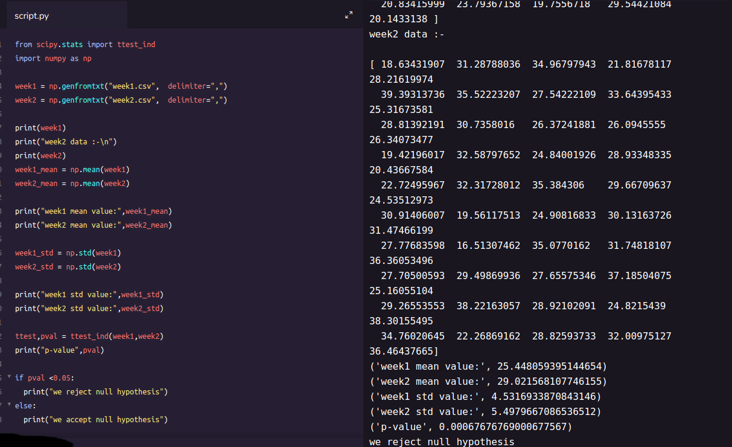Click the week1 mean value output line

pos(488,366)
